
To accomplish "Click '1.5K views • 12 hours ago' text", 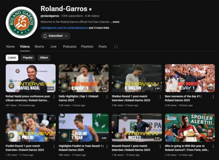I will click(x=126, y=155).
